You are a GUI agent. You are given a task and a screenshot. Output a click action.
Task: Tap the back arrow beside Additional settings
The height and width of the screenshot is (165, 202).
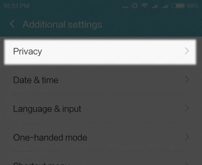tap(12, 24)
